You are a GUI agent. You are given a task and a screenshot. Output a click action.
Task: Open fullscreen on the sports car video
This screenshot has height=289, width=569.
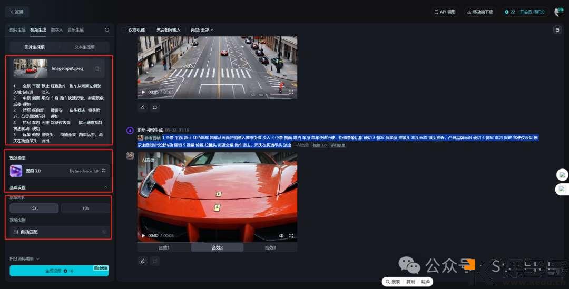point(291,235)
